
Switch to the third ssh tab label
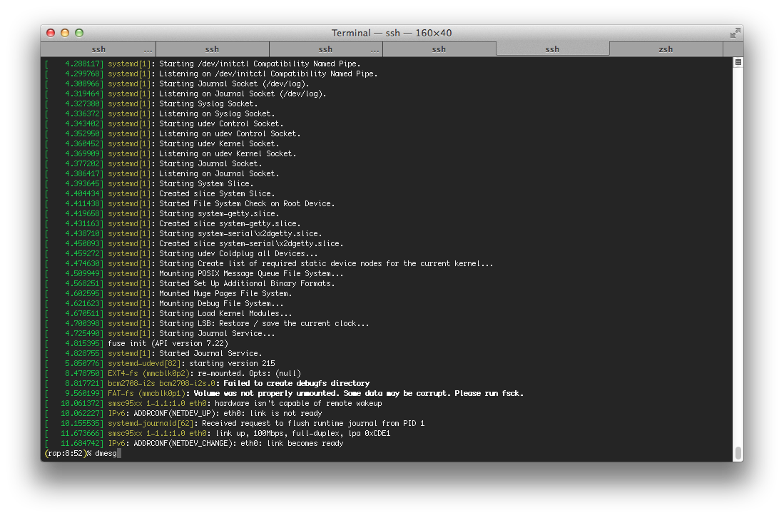click(x=325, y=49)
